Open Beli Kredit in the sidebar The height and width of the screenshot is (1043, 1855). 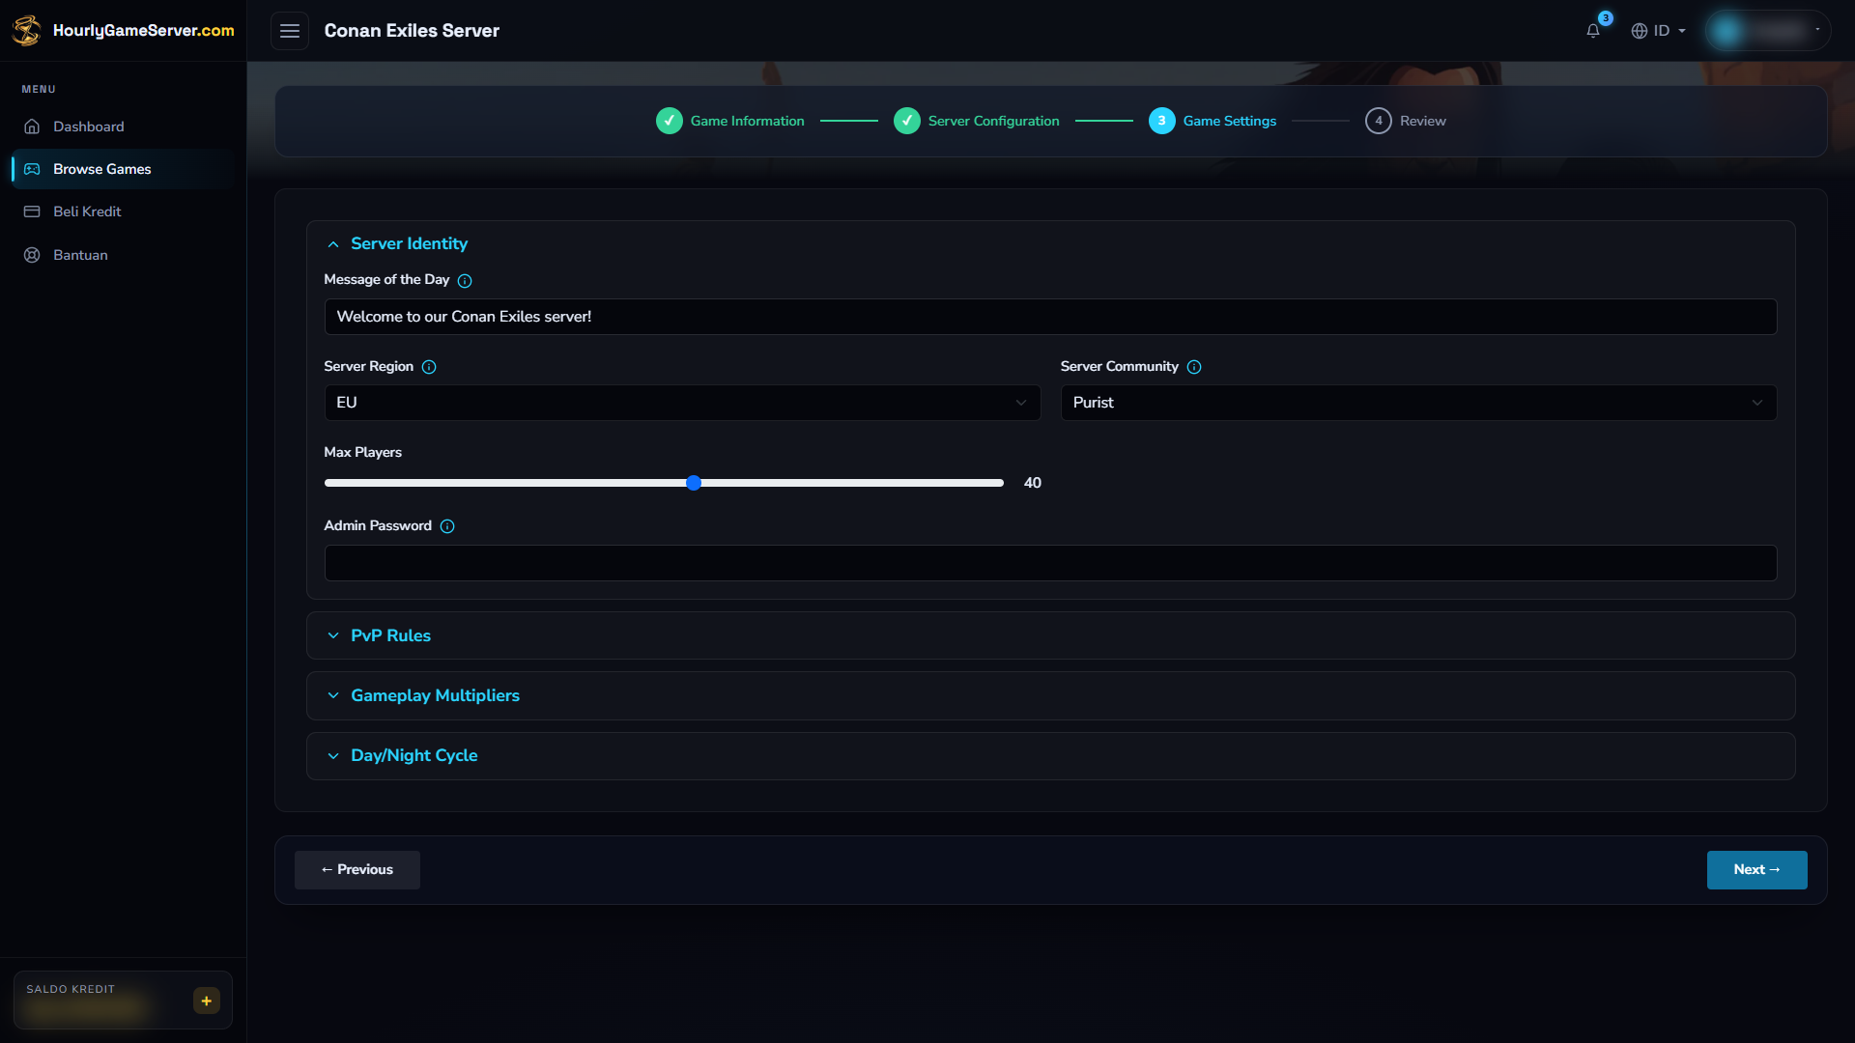(x=123, y=211)
